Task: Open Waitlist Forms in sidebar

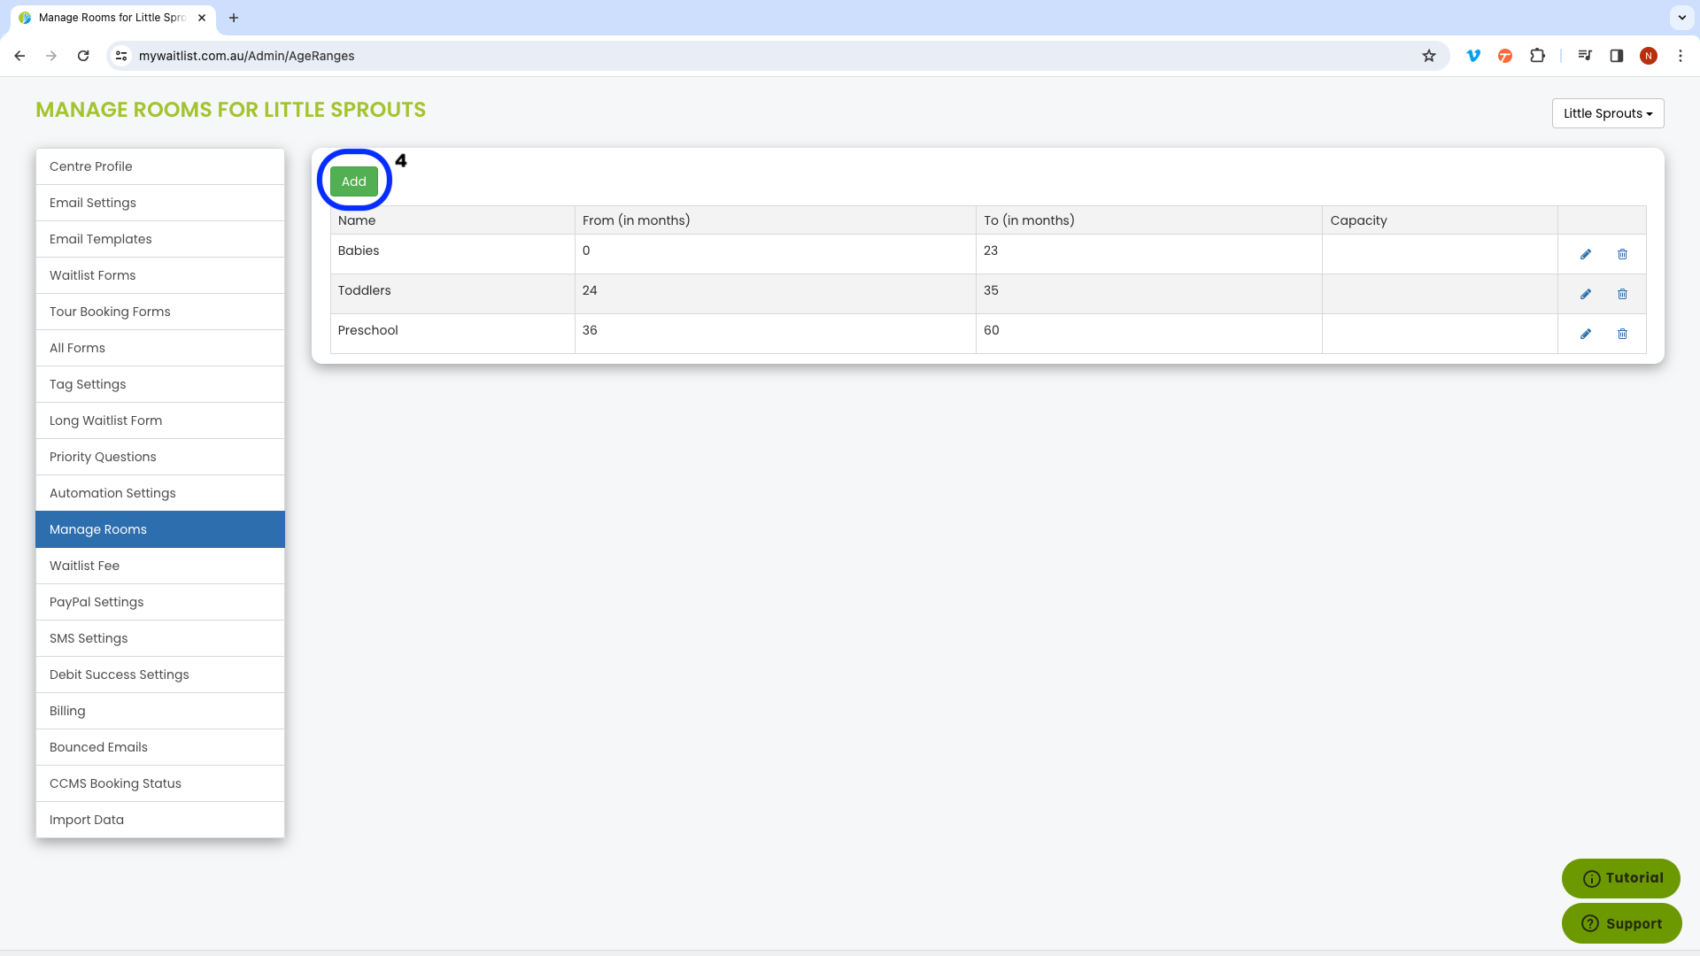Action: (160, 275)
